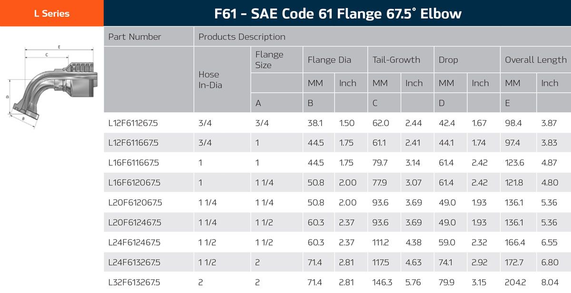The height and width of the screenshot is (293, 571).
Task: Click the Tail-Growth column header
Action: click(396, 60)
